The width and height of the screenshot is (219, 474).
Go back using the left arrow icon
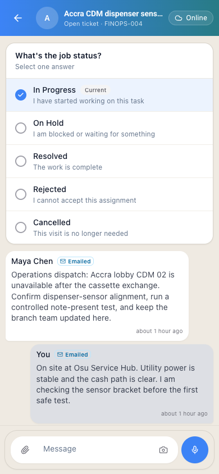coord(18,18)
